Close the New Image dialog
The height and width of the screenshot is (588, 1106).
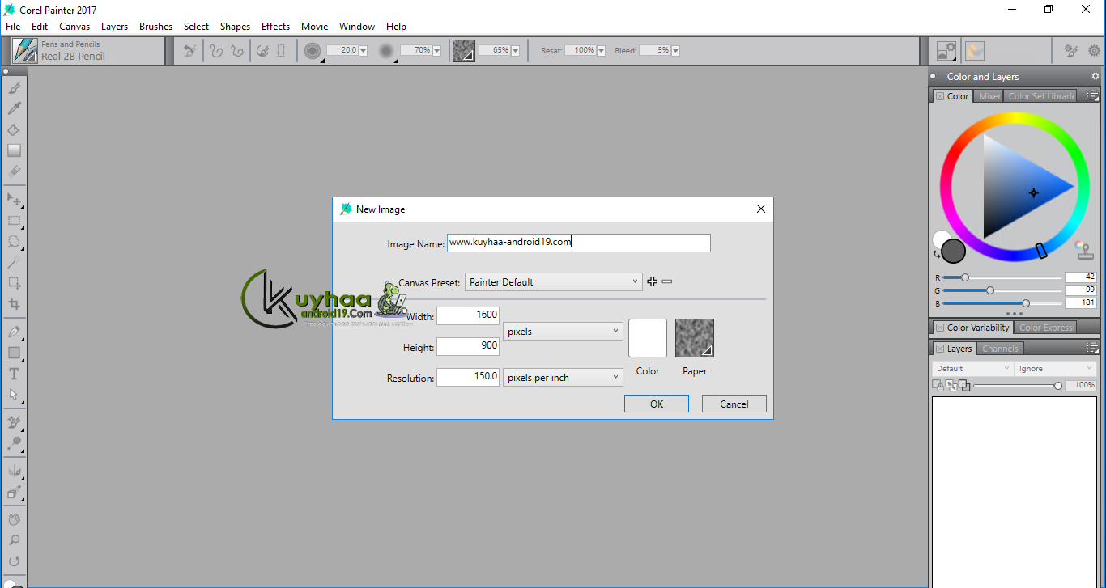click(x=760, y=209)
